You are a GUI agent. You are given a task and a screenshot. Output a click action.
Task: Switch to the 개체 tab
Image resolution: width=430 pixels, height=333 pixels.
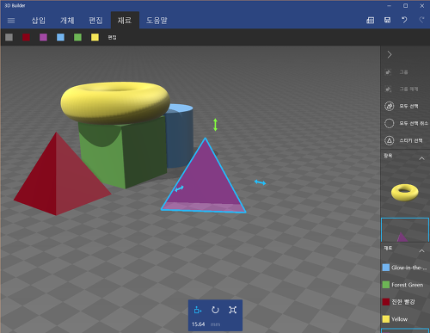[x=67, y=21]
